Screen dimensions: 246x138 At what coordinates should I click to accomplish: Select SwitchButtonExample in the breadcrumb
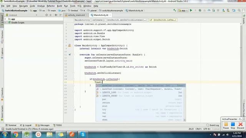point(15,10)
